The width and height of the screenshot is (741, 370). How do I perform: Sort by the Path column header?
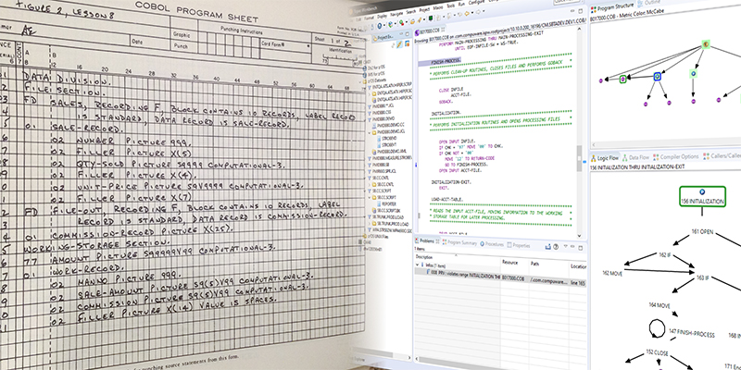click(534, 264)
